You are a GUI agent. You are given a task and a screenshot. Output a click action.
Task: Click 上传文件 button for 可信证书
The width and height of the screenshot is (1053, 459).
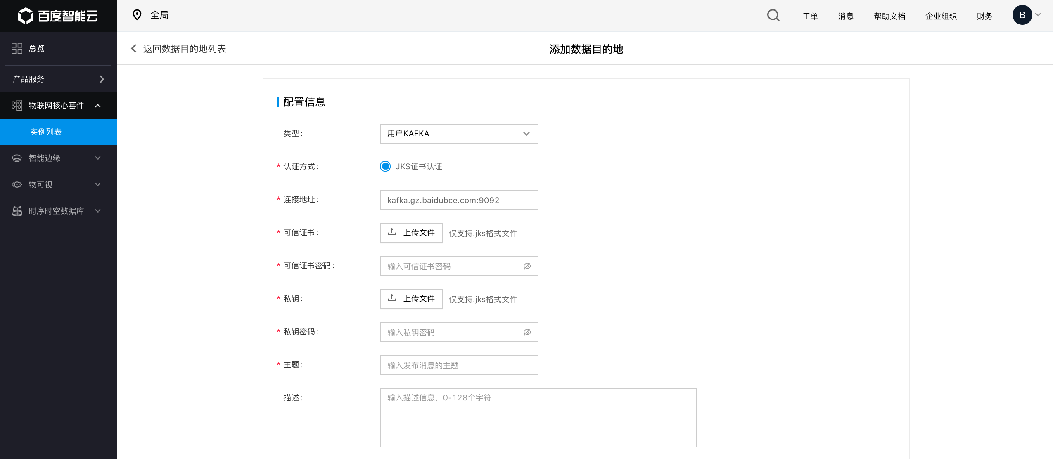tap(411, 233)
